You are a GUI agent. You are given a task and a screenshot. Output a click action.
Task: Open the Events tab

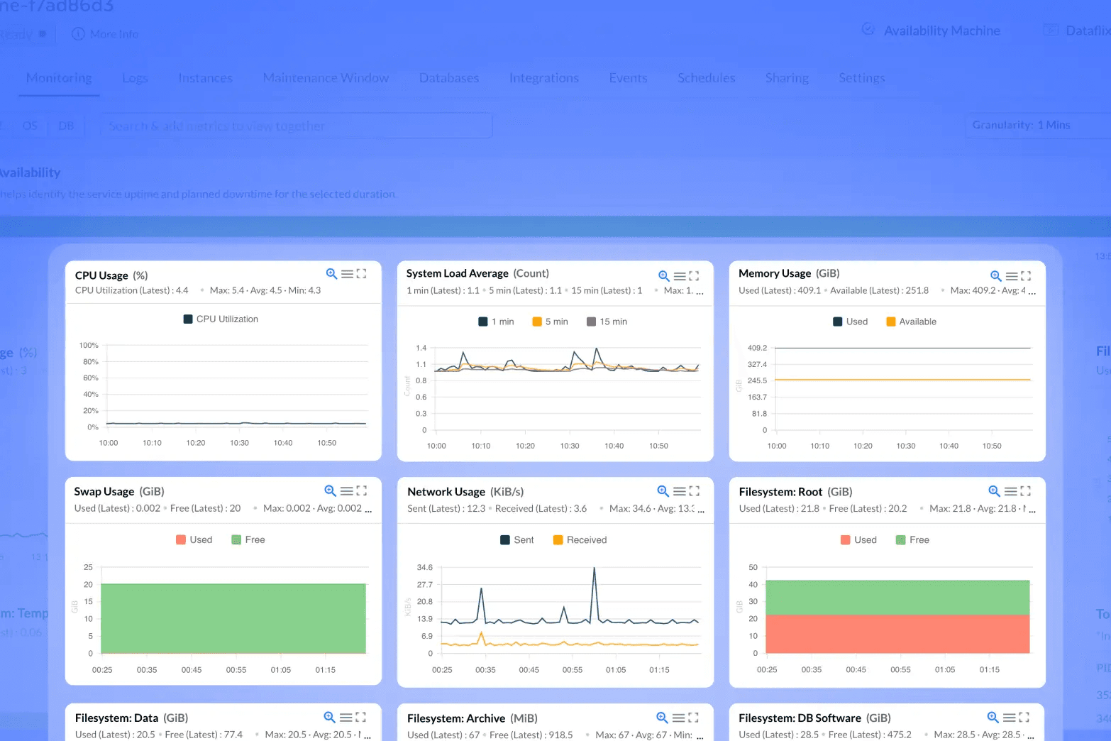pos(628,78)
